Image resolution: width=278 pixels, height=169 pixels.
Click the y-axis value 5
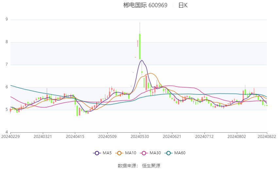coord(7,110)
